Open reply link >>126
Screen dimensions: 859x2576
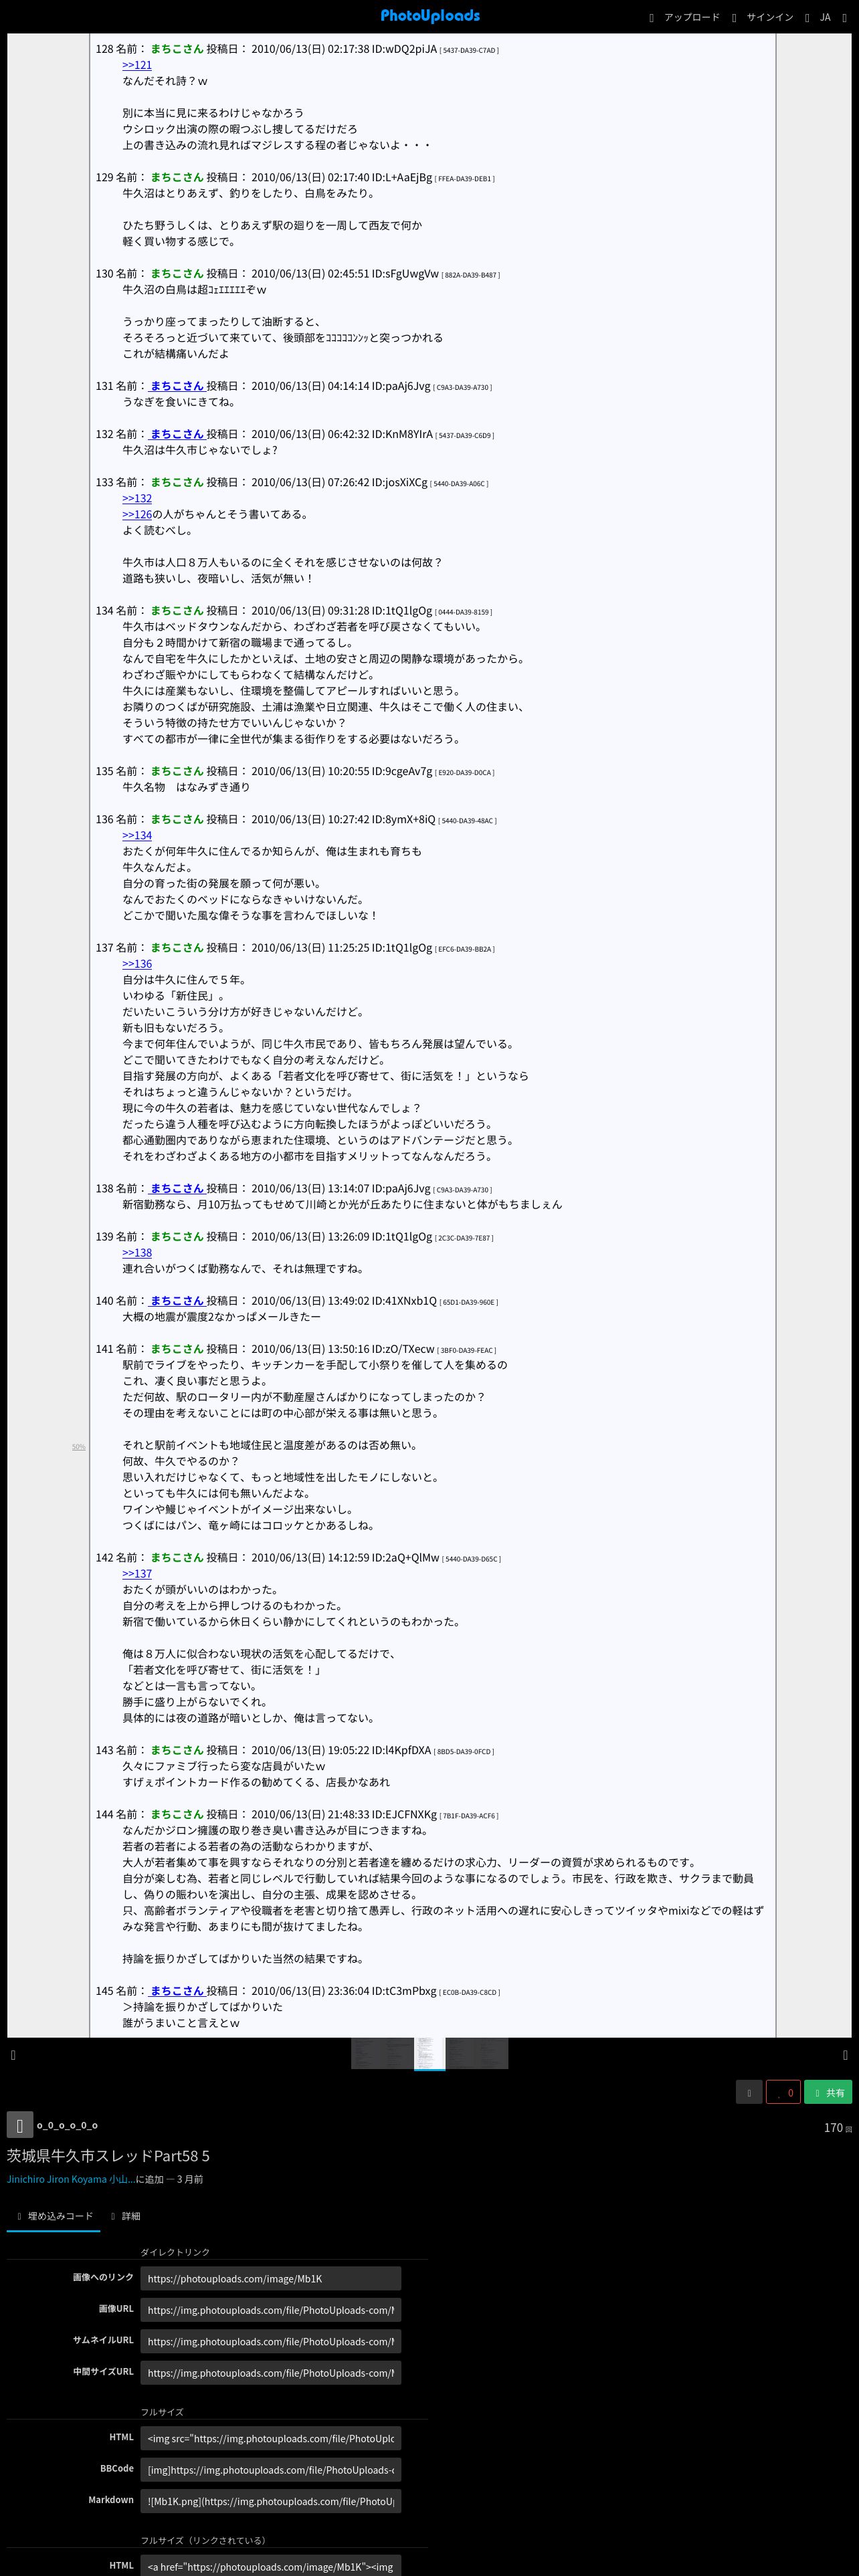(137, 514)
